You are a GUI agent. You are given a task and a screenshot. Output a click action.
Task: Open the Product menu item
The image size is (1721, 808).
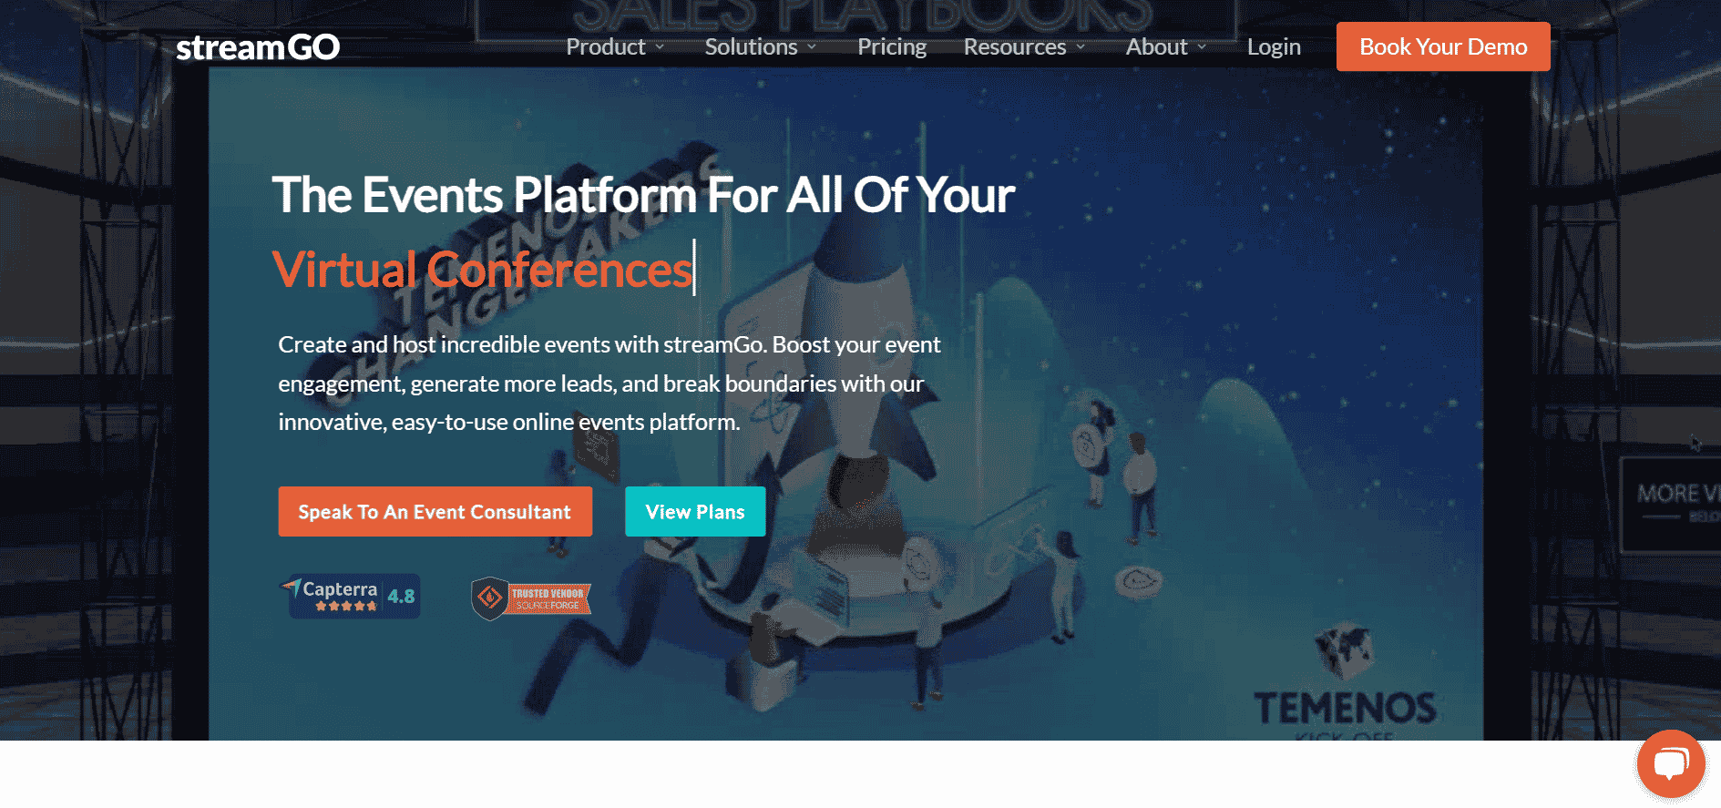point(606,47)
